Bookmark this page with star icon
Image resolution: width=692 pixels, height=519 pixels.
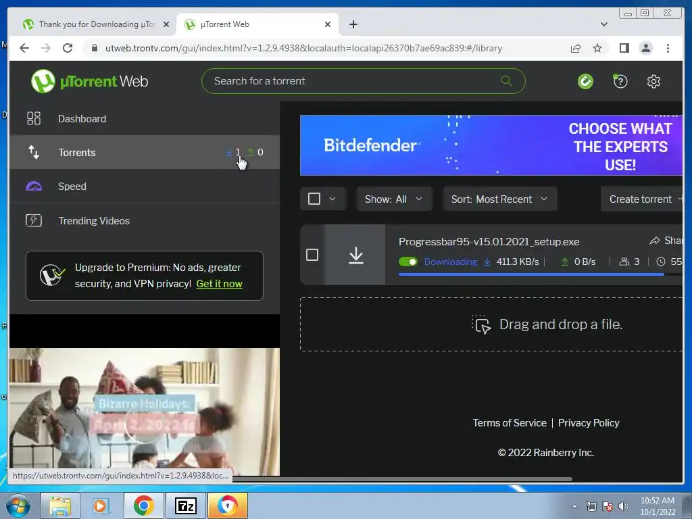[x=597, y=48]
